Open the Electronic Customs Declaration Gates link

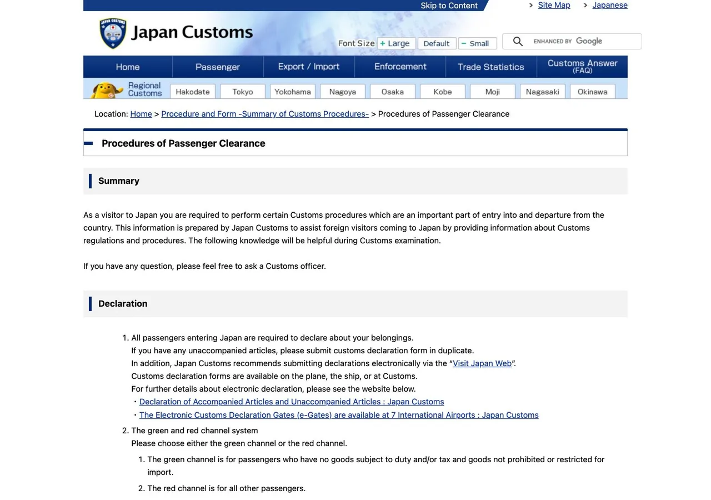339,415
